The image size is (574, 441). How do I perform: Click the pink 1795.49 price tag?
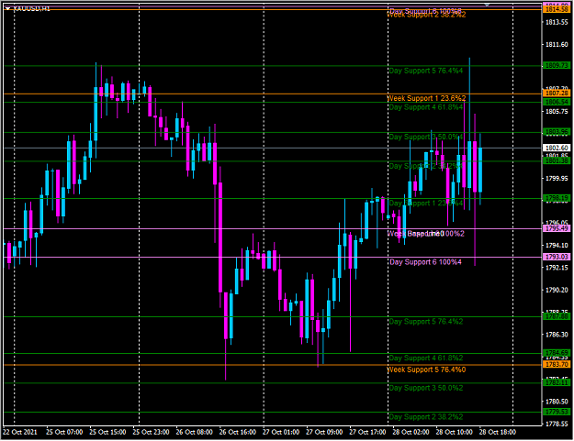tap(557, 228)
